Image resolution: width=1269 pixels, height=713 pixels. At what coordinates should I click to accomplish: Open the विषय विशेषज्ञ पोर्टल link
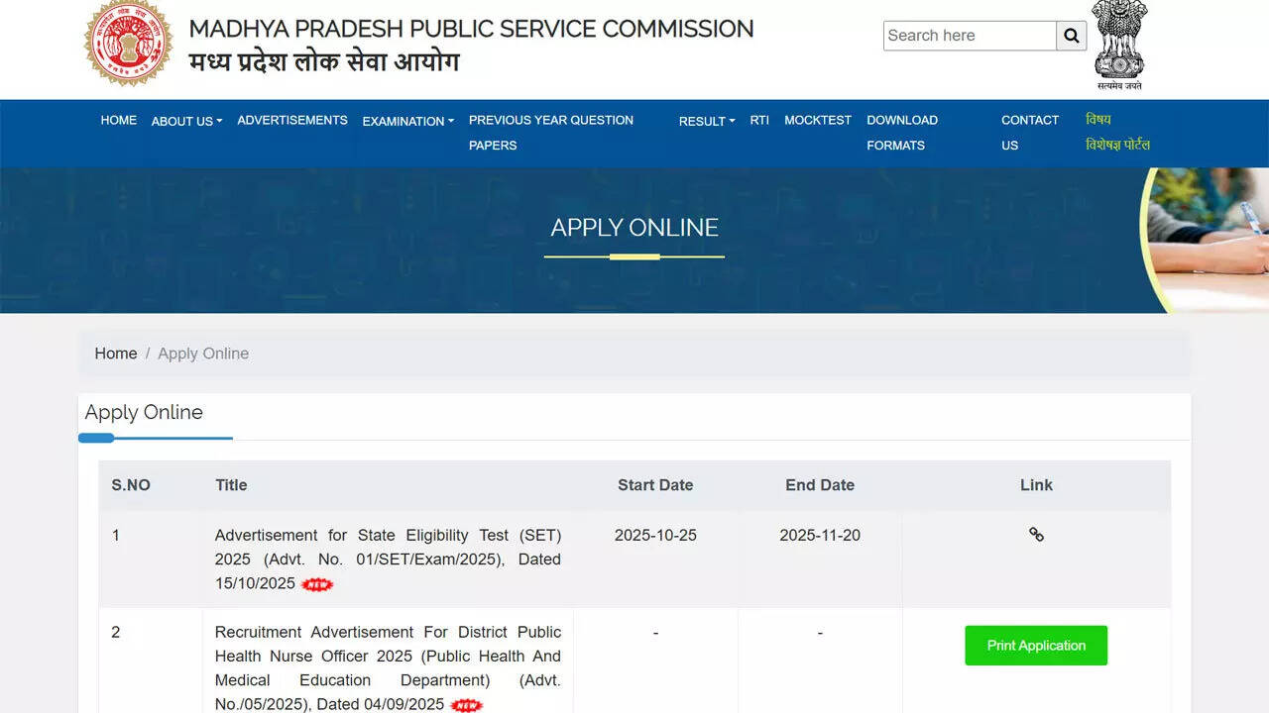coord(1119,132)
